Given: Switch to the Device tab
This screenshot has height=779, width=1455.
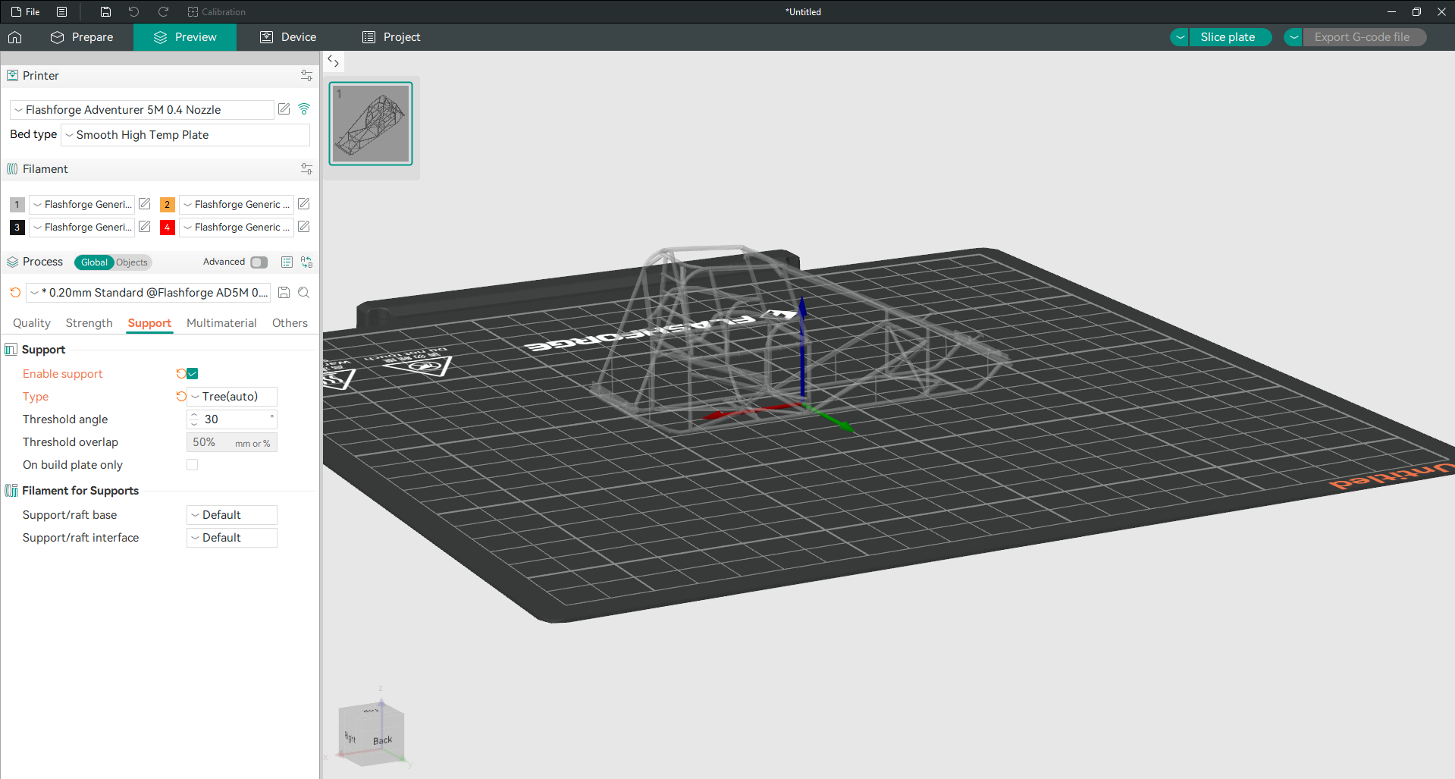Looking at the screenshot, I should tap(288, 37).
